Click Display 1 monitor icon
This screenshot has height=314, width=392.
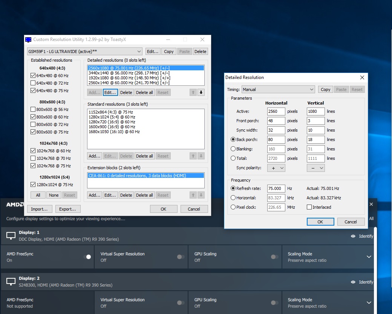11,236
